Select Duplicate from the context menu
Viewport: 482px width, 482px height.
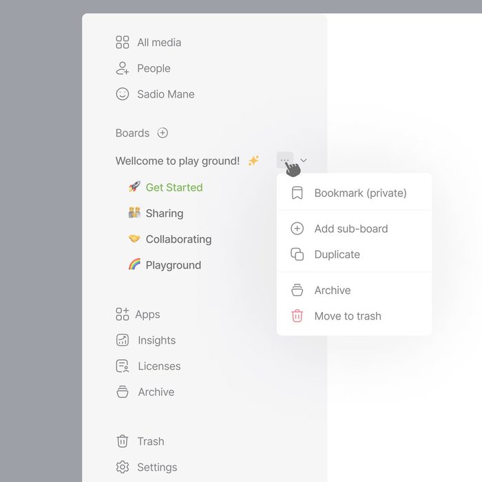(x=337, y=255)
